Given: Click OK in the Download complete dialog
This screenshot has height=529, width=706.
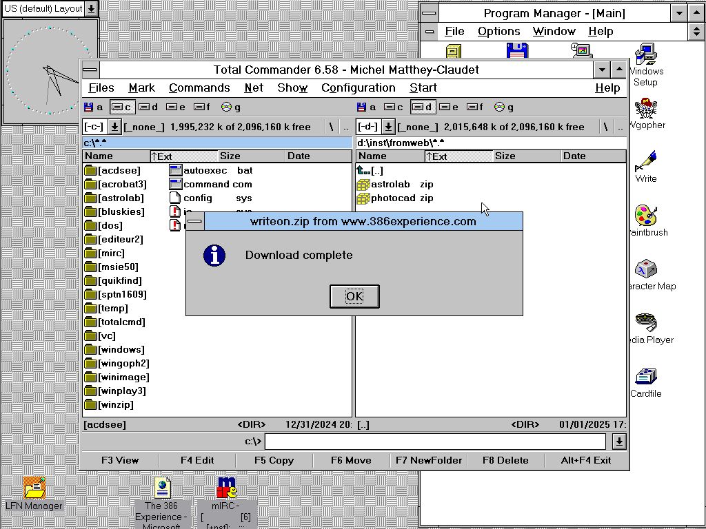Looking at the screenshot, I should (354, 296).
